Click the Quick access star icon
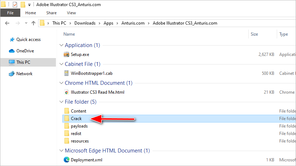296x166 pixels. (12, 40)
